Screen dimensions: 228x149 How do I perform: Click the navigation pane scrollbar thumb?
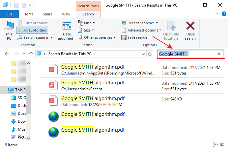tap(28, 100)
